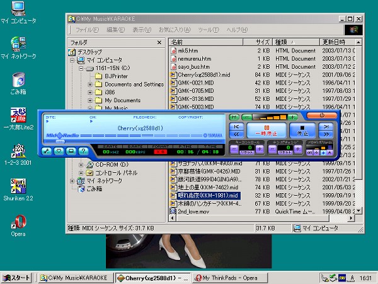Click file list scroll down arrow
378x284 pixels.
click(x=358, y=211)
